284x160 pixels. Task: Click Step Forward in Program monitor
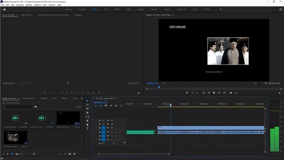tap(219, 93)
